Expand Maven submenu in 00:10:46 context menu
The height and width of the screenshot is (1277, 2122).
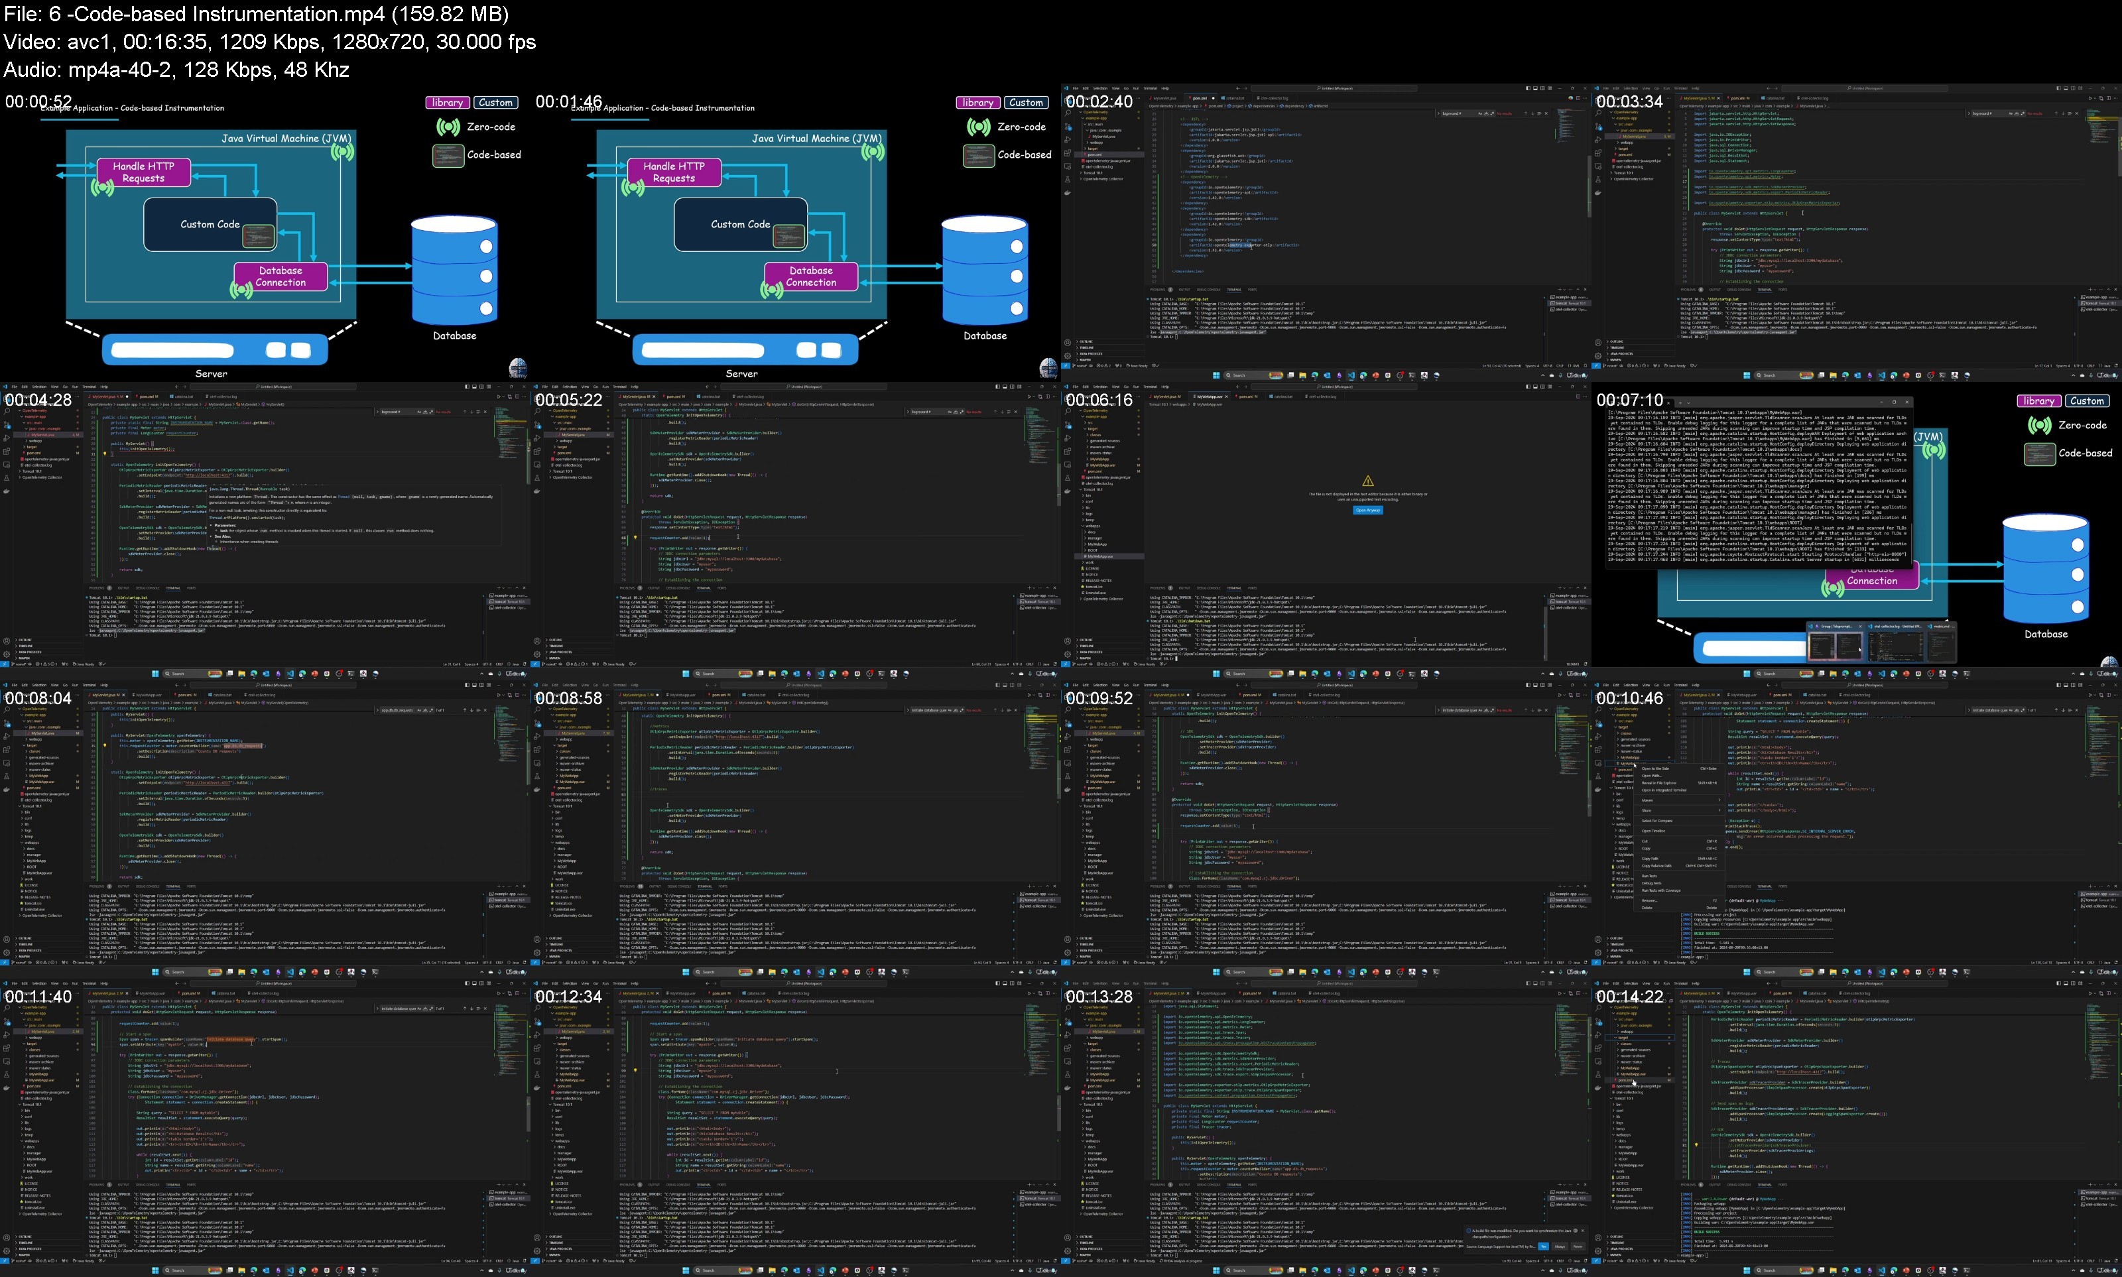point(1680,800)
